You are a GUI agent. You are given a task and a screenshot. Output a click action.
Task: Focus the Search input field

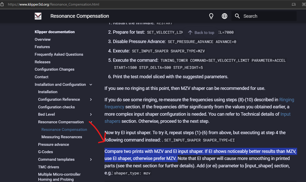pyautogui.click(x=264, y=16)
